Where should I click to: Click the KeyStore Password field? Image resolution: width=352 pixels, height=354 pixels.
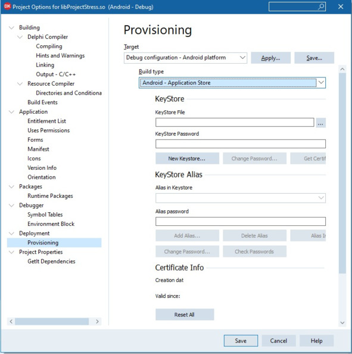[240, 144]
